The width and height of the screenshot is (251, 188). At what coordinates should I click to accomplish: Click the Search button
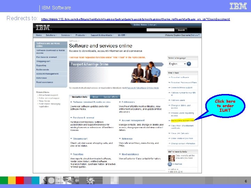(x=181, y=30)
